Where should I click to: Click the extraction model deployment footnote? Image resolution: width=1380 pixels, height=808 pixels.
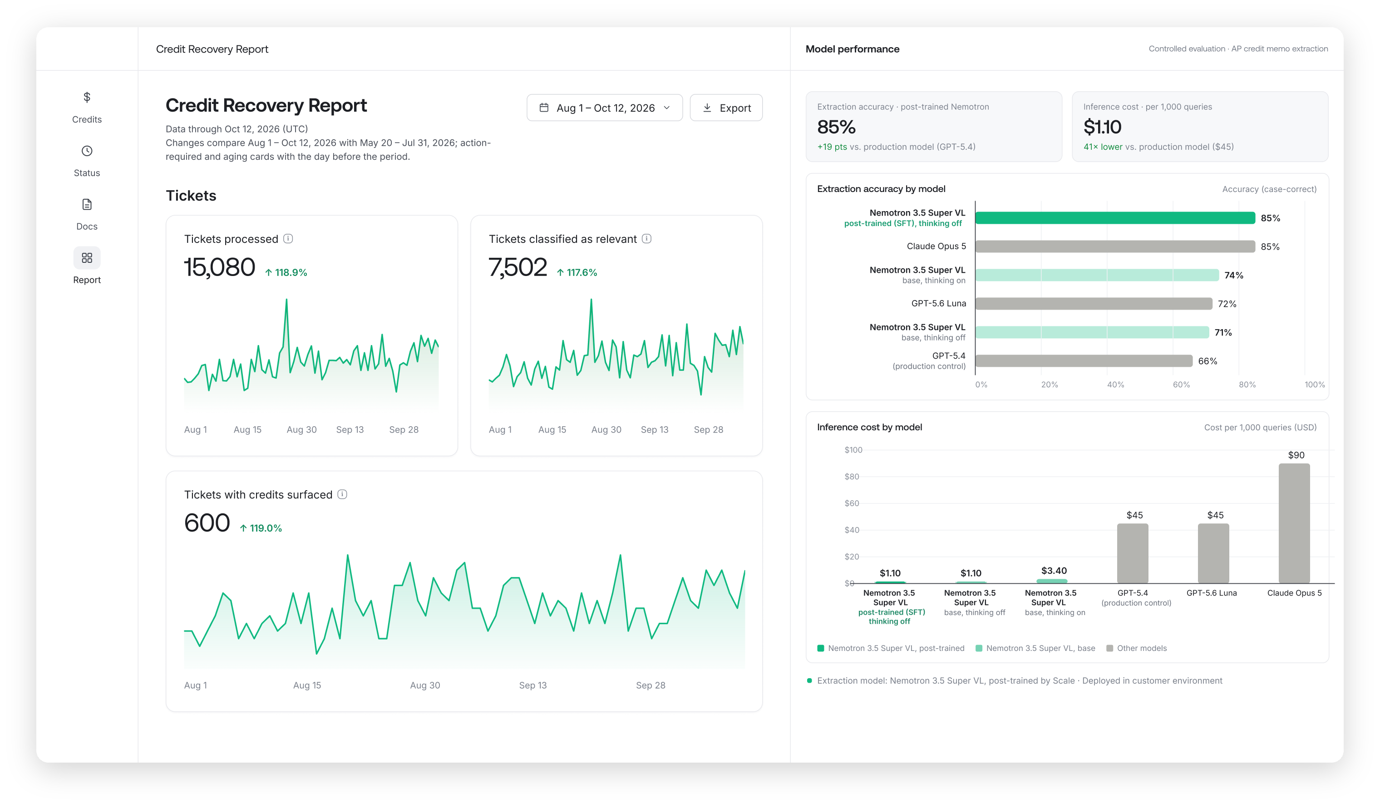point(1019,680)
